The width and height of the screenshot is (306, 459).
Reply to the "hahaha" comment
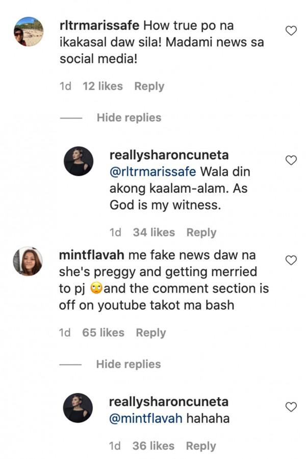coord(201,446)
